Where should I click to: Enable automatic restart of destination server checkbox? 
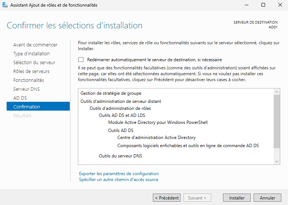pyautogui.click(x=81, y=59)
